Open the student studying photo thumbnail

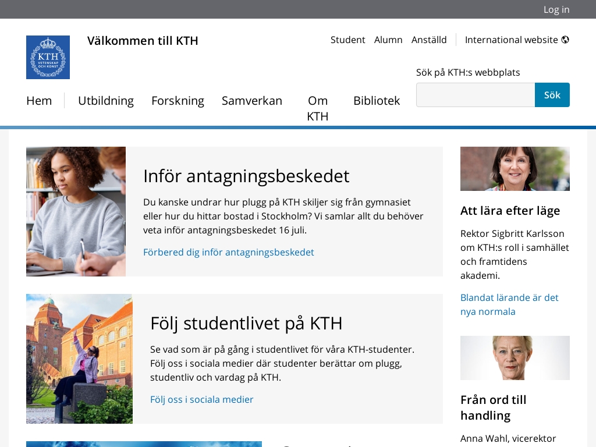[76, 211]
